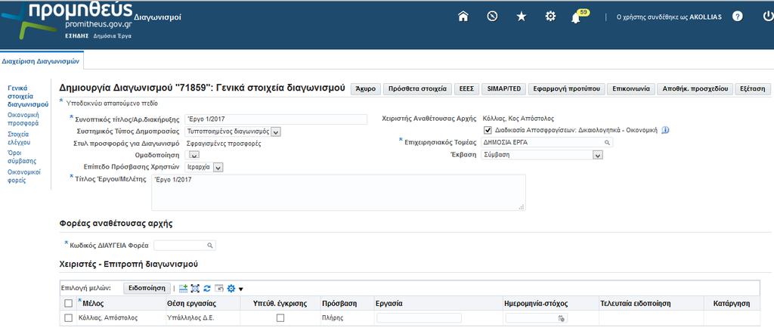Screen dimensions: 774x331
Task: Click the Επικοινωνία button
Action: coord(631,88)
